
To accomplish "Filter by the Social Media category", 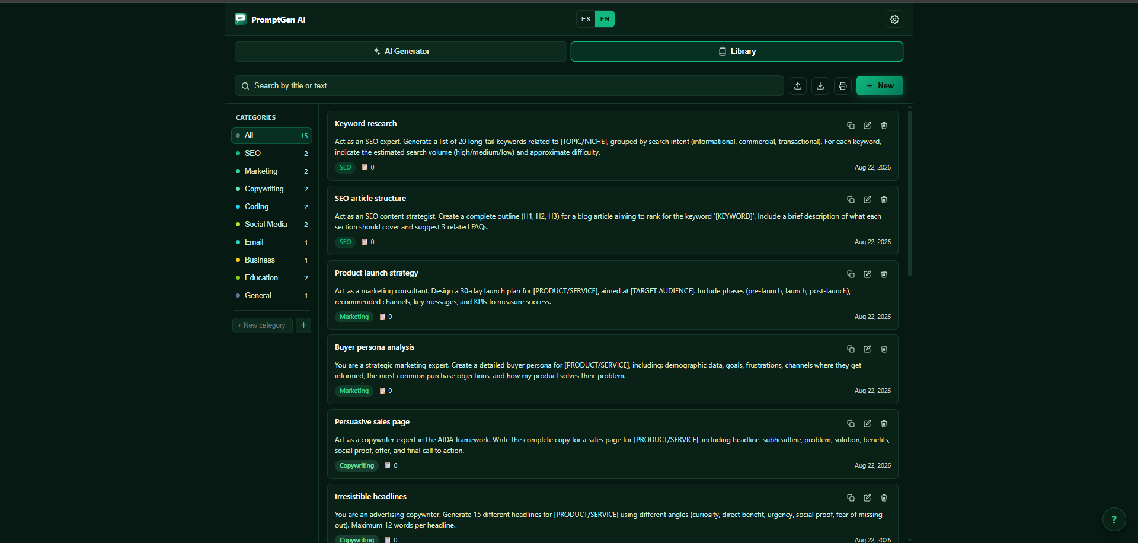I will (x=271, y=225).
